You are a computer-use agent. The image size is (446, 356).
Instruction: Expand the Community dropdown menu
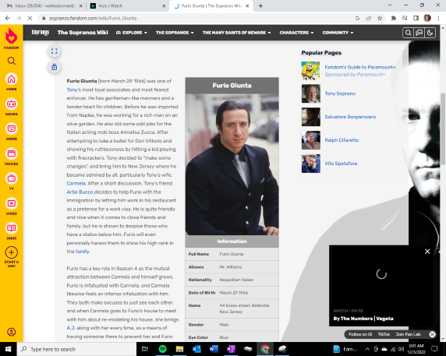338,33
